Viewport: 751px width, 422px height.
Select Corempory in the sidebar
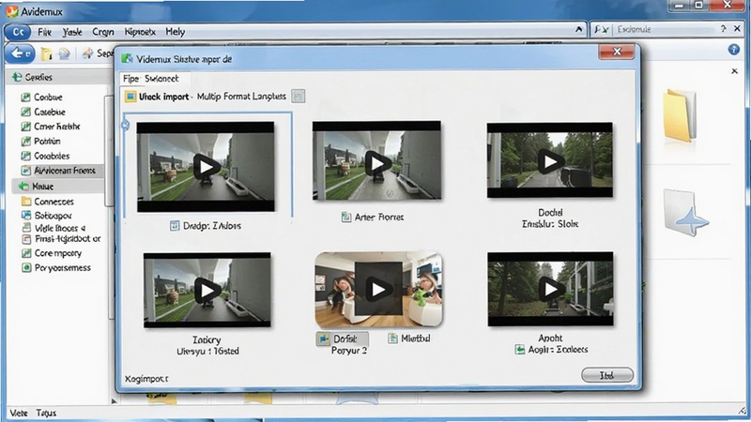[x=57, y=253]
